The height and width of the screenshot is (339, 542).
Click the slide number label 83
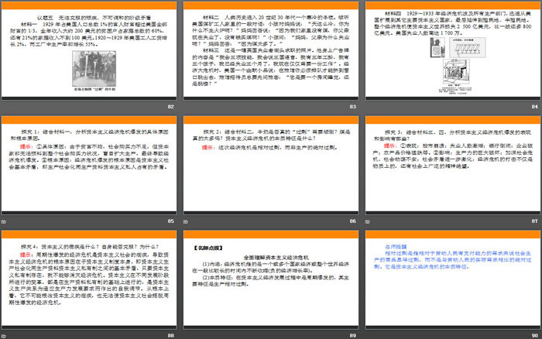point(352,107)
